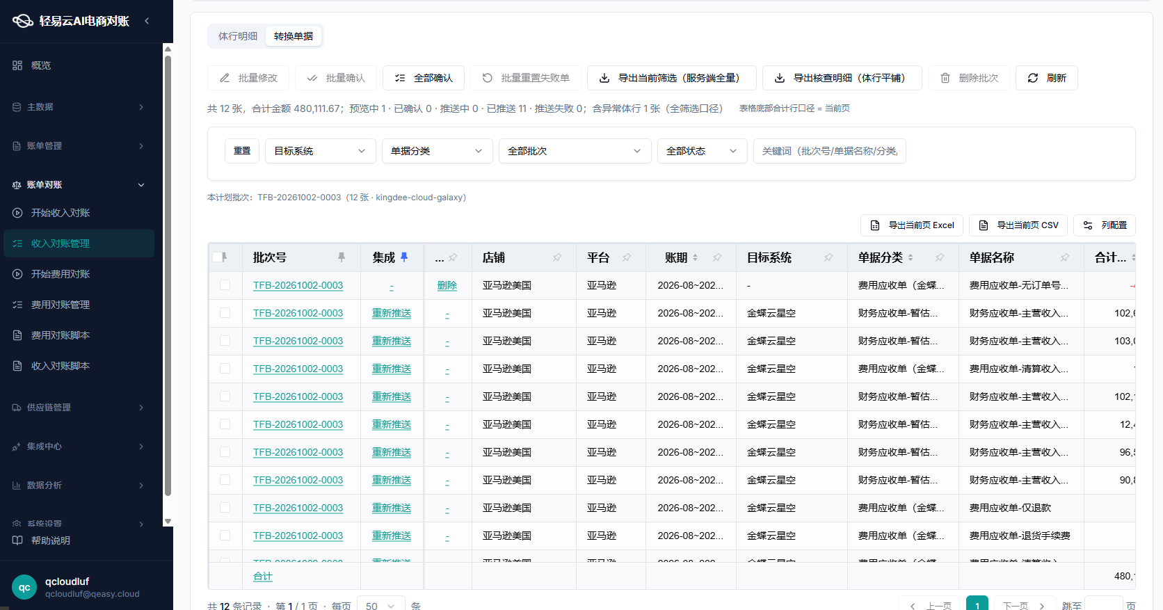Check the row with 费用应收单-退货手续费
The height and width of the screenshot is (610, 1163).
pyautogui.click(x=225, y=536)
